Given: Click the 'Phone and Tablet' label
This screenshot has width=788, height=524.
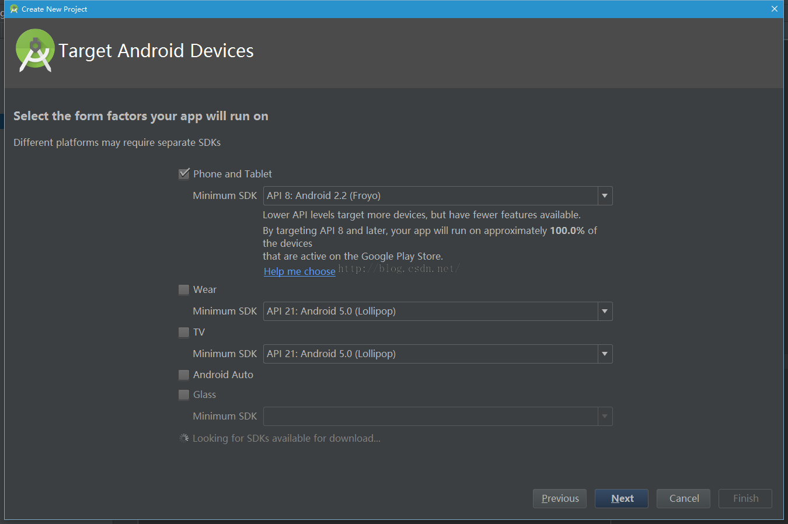Looking at the screenshot, I should pos(232,174).
